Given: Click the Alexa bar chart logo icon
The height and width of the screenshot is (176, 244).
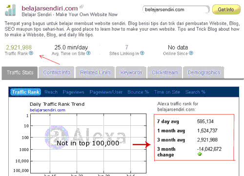Looking at the screenshot, I should tap(10, 10).
